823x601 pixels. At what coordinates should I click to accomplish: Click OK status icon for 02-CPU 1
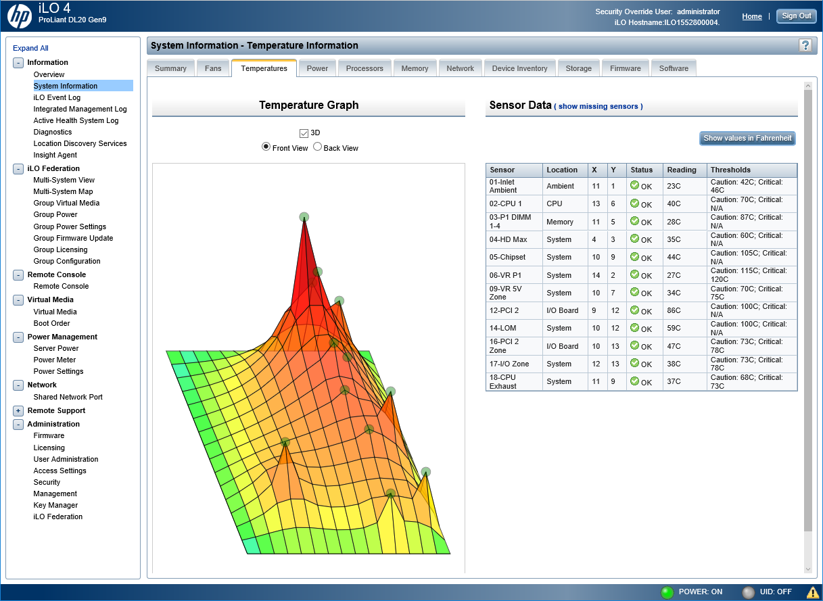pos(634,203)
